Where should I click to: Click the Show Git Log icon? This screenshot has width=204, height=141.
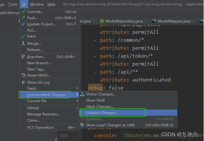point(23,82)
